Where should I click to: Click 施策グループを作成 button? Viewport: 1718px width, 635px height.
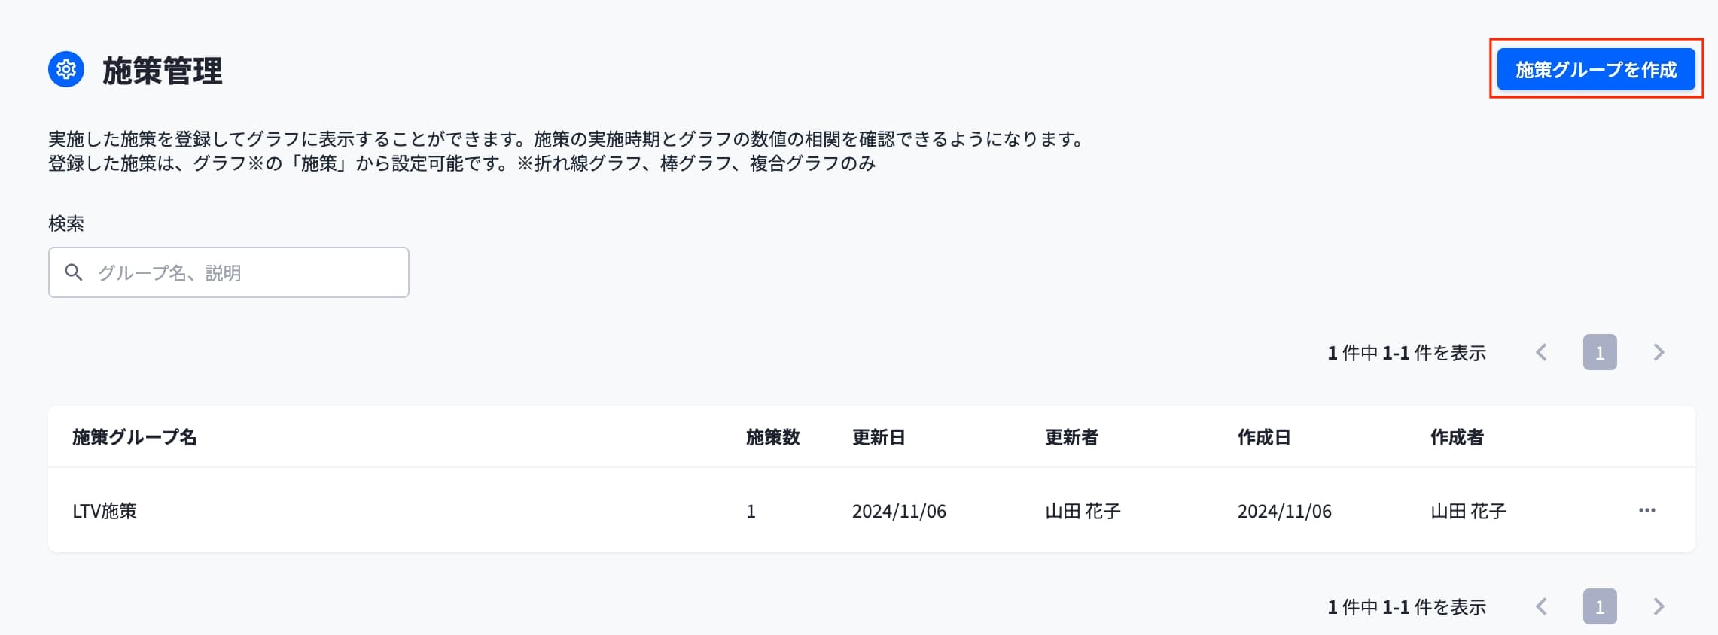(x=1596, y=70)
